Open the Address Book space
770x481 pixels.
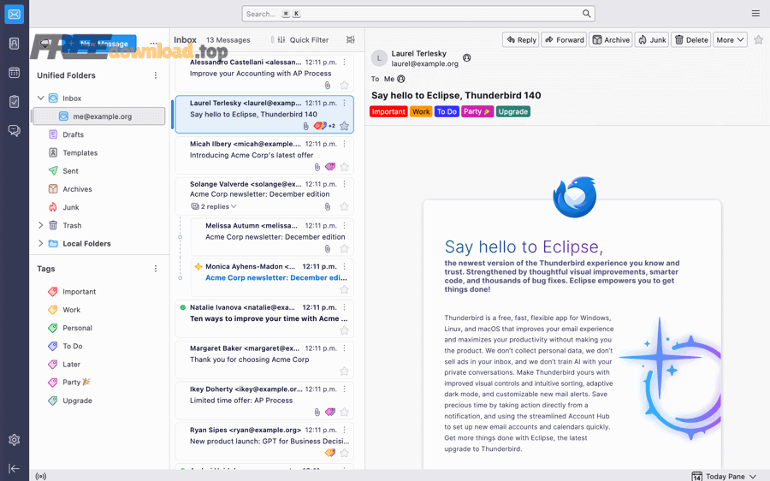(15, 44)
